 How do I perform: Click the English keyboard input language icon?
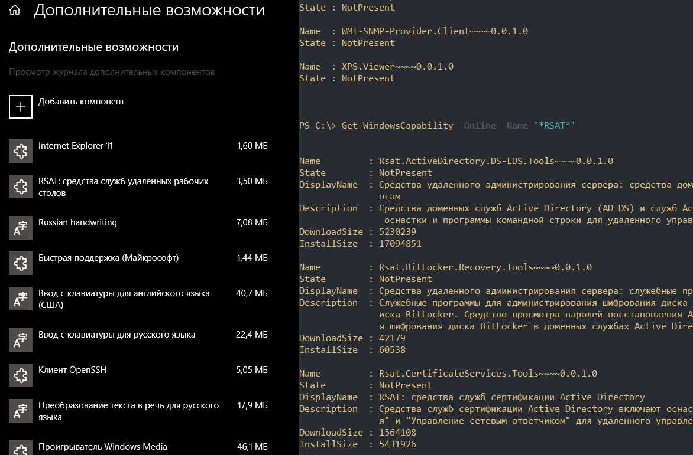pyautogui.click(x=21, y=299)
